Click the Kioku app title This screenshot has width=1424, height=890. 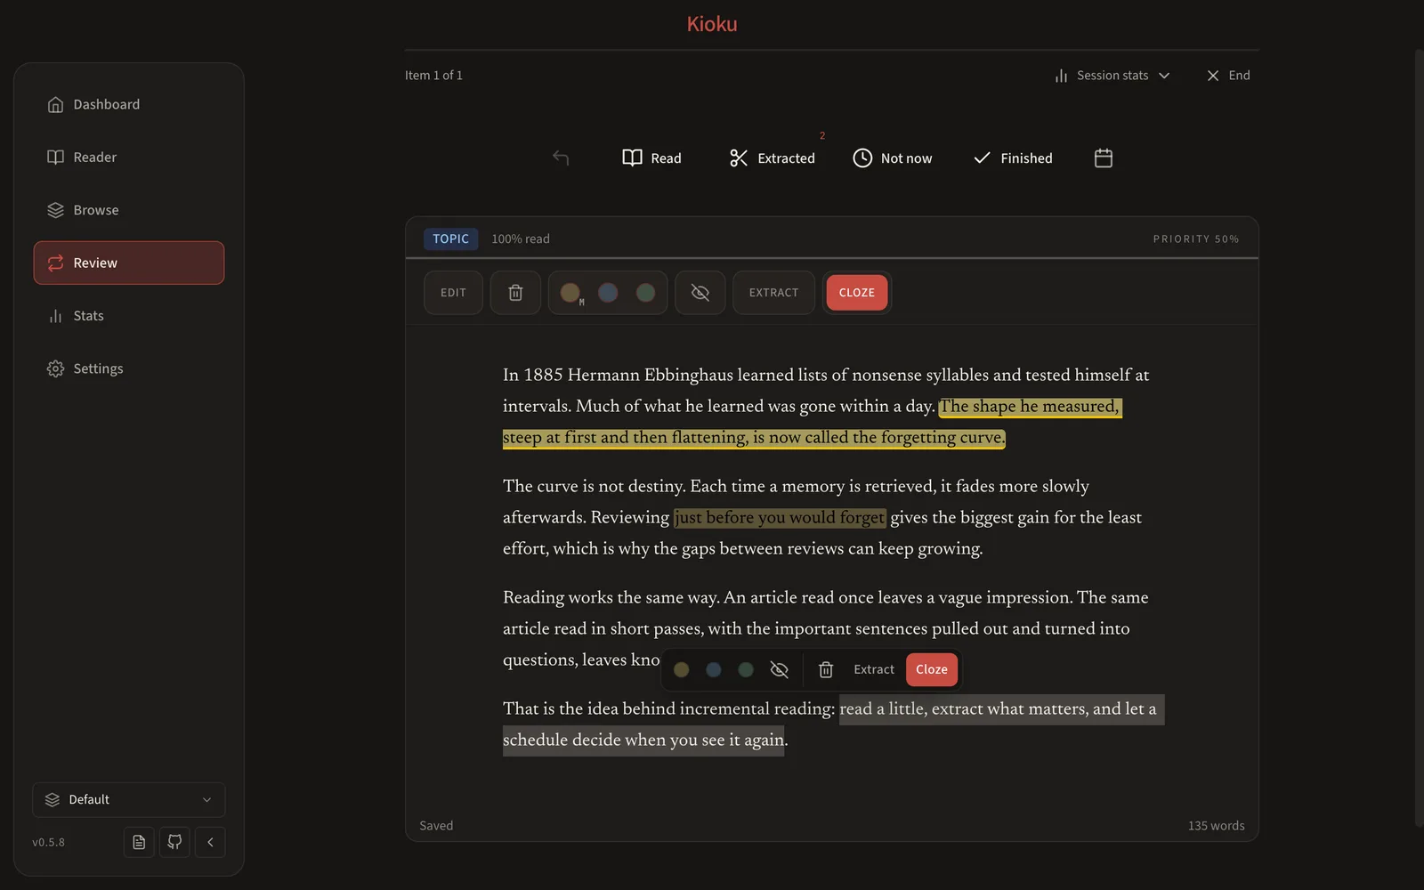[x=712, y=24]
